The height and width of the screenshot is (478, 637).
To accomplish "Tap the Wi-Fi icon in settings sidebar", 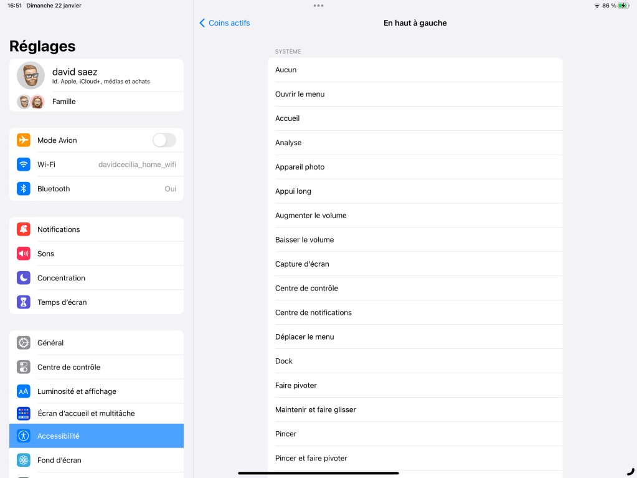I will click(x=24, y=165).
